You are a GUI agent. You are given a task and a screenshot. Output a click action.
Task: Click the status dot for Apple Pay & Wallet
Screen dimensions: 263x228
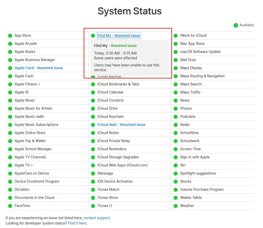pyautogui.click(x=10, y=141)
